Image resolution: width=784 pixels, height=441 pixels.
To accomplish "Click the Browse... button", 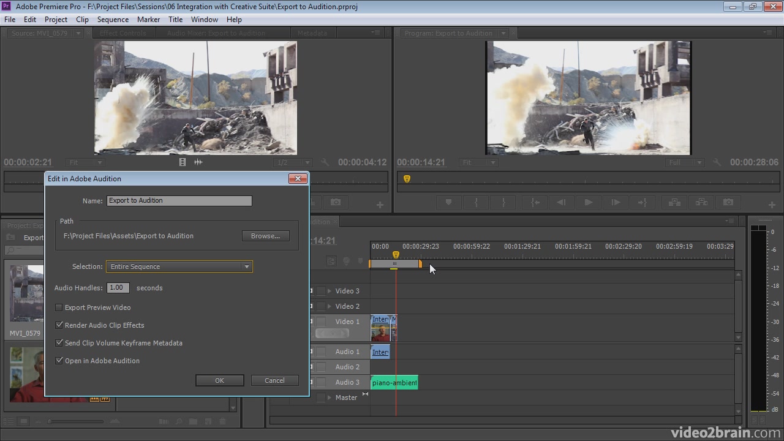I will point(265,236).
